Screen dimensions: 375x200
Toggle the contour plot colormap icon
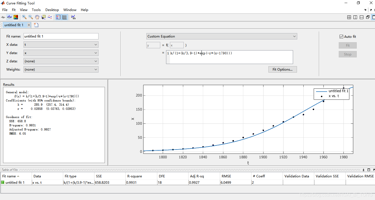(16, 17)
